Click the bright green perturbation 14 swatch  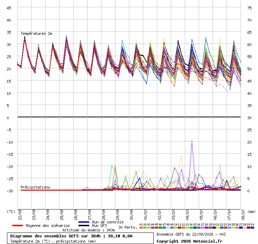point(191,228)
